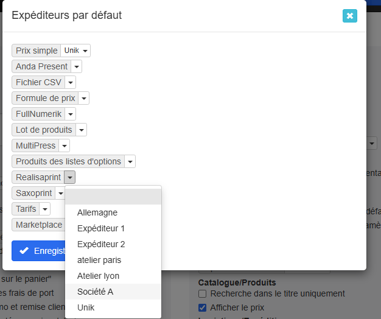Select Expéditeur 2 option
The width and height of the screenshot is (381, 319).
click(x=113, y=244)
